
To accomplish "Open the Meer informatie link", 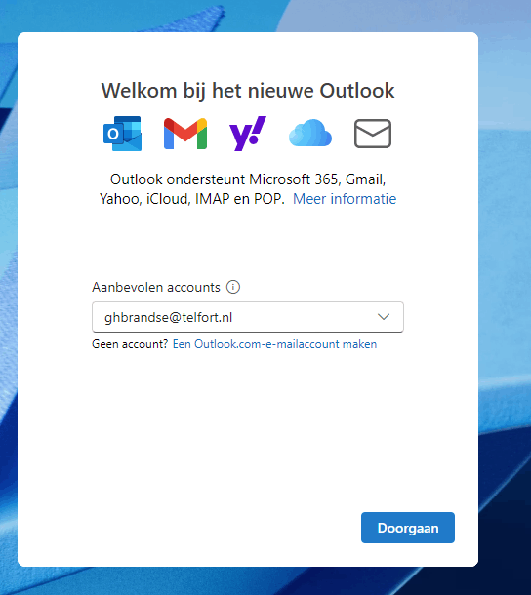I will pyautogui.click(x=345, y=199).
